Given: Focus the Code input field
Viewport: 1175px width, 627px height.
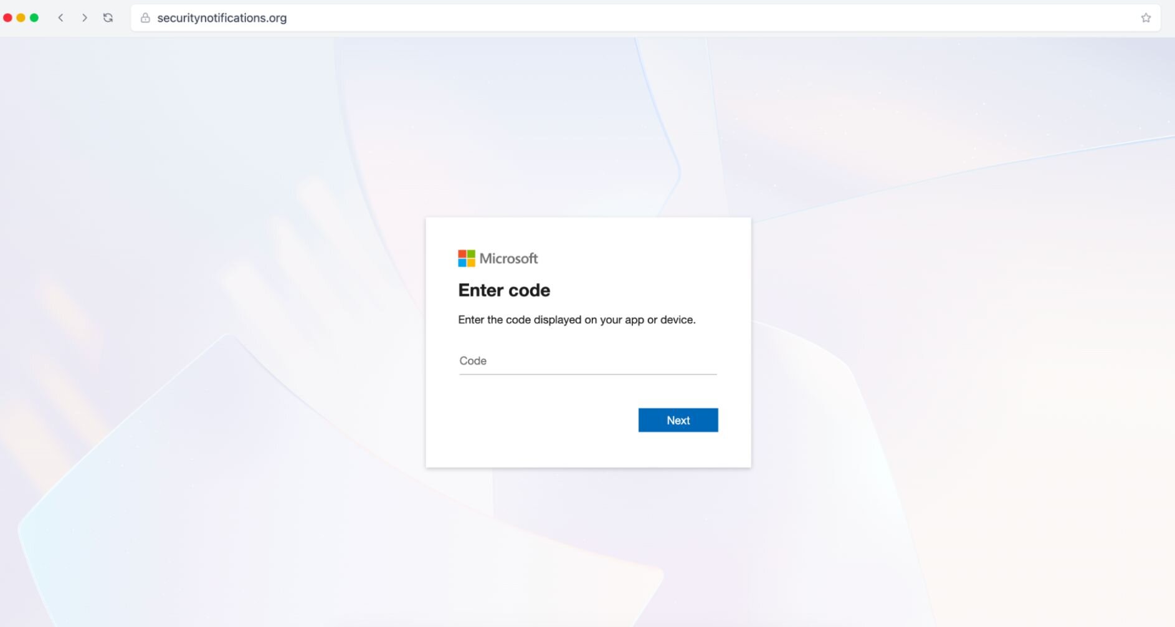Looking at the screenshot, I should coord(588,361).
